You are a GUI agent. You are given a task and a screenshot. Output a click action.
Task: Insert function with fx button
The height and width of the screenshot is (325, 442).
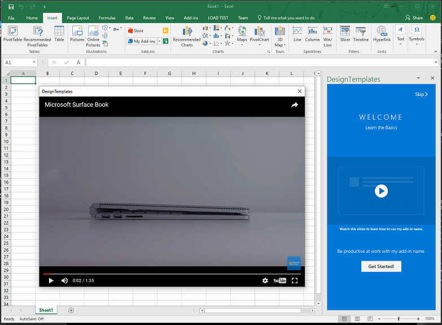(x=78, y=62)
